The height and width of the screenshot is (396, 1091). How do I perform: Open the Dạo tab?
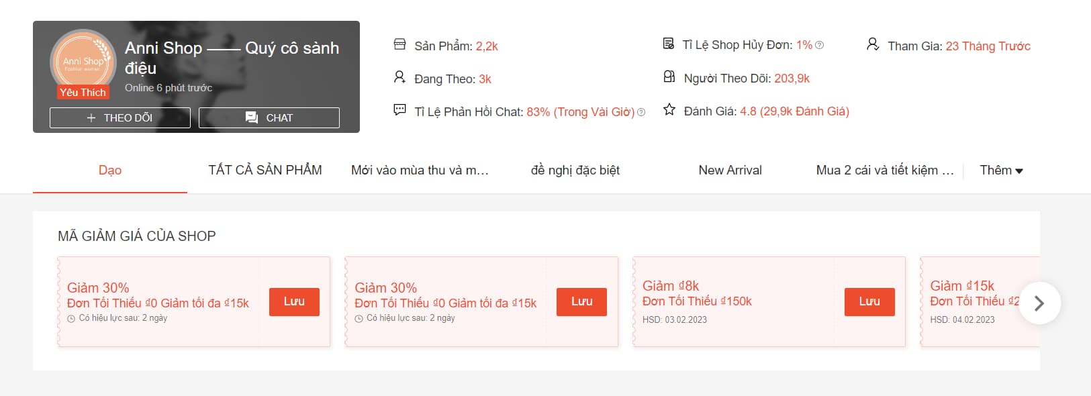(x=110, y=170)
